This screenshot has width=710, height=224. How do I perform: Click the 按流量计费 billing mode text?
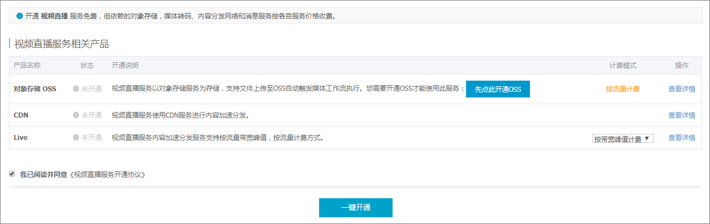[x=623, y=89]
